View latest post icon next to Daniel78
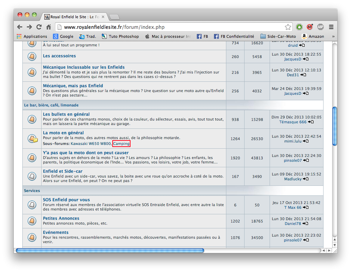 point(305,224)
